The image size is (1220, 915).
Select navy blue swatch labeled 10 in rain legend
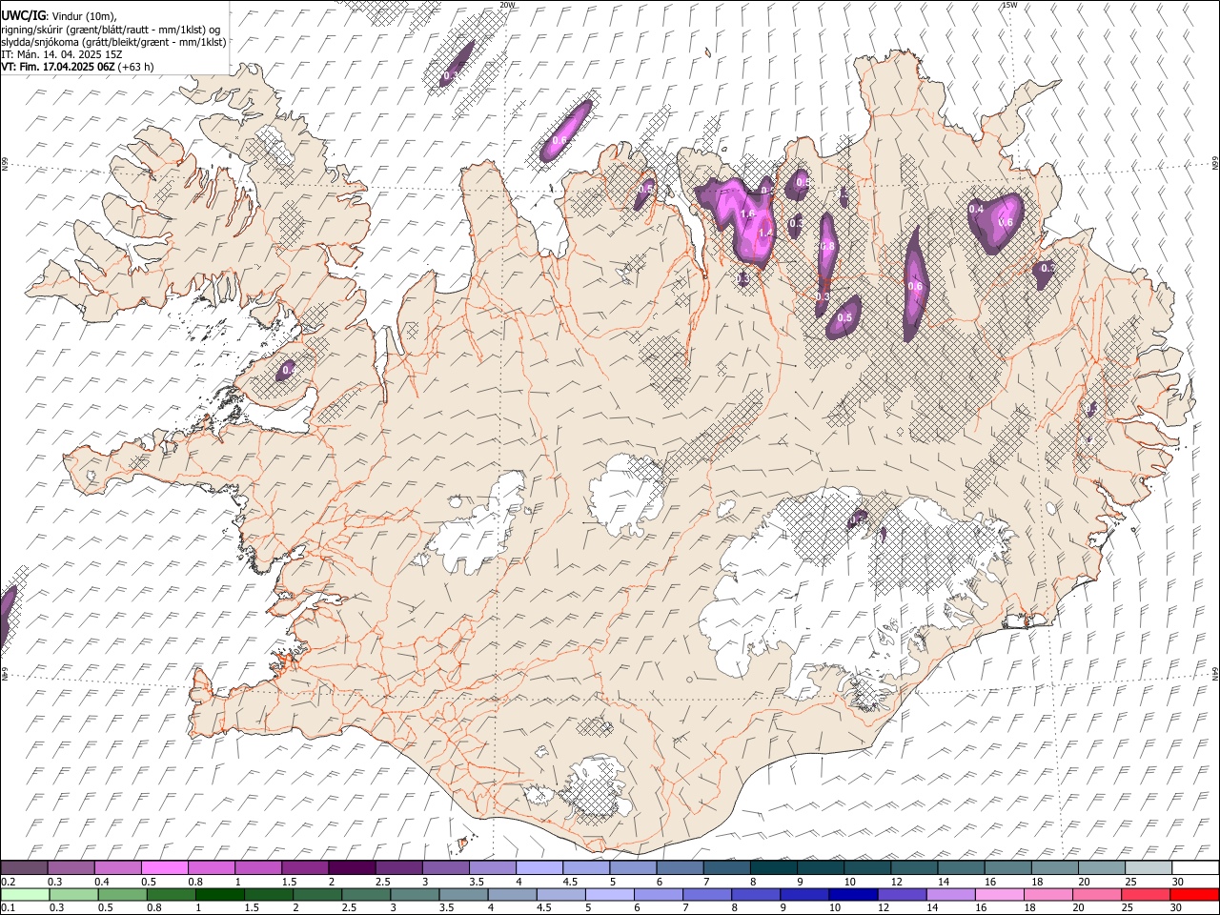click(x=852, y=894)
